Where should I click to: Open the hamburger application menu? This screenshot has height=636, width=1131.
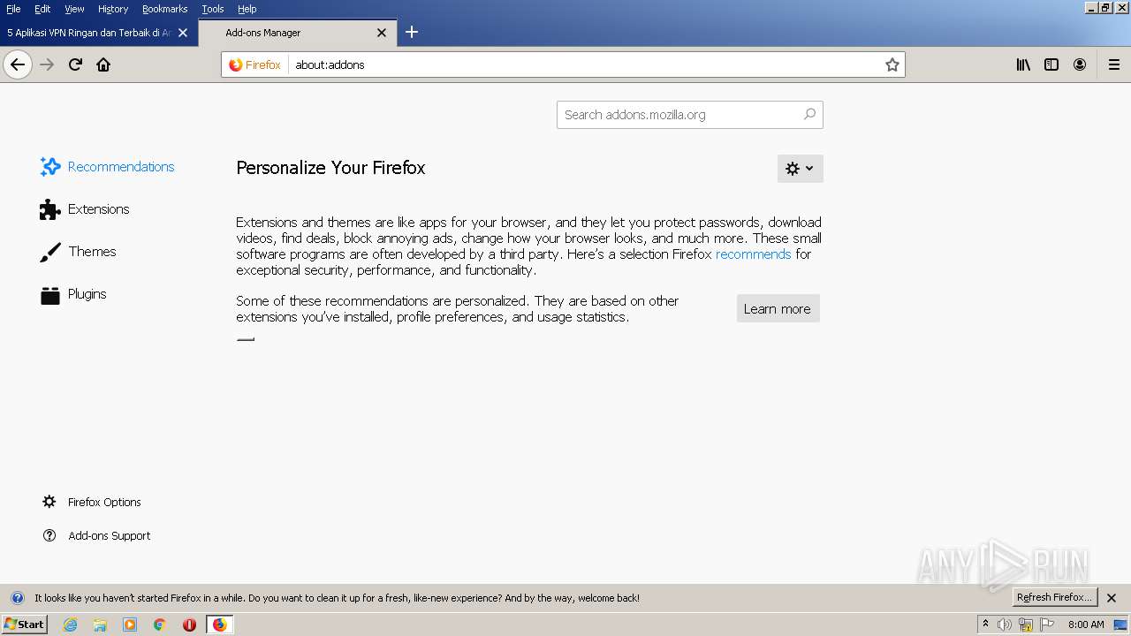1114,64
